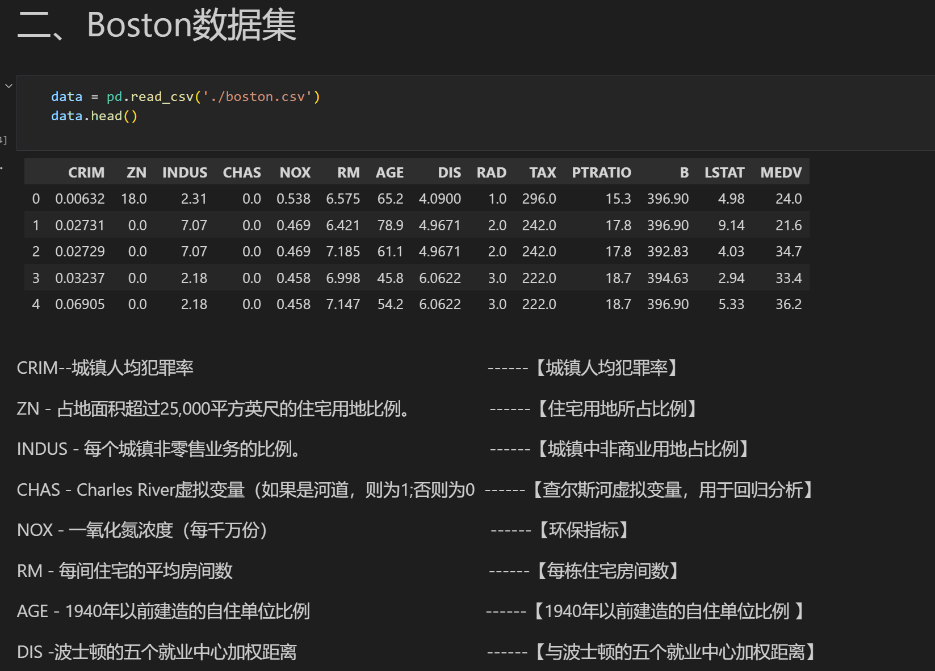Select the B value 394.63

point(668,278)
